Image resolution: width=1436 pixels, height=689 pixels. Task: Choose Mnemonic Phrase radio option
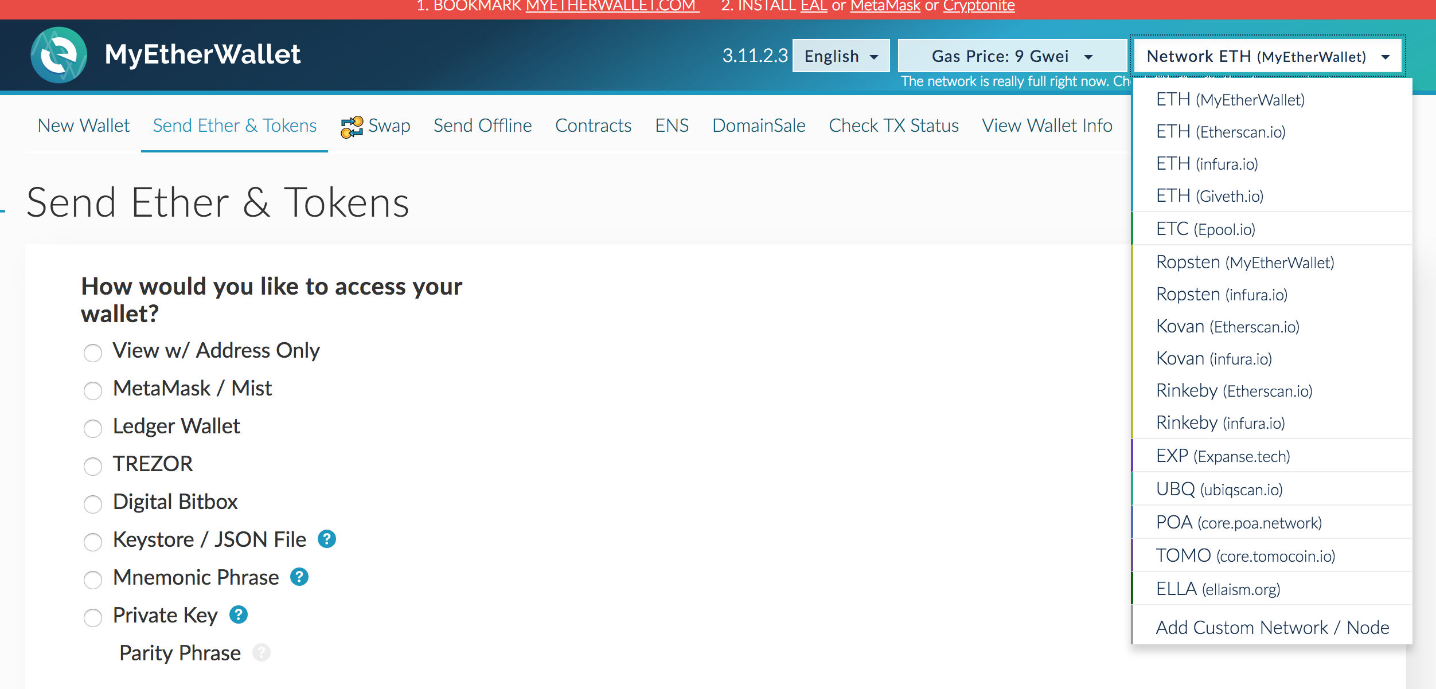coord(93,580)
